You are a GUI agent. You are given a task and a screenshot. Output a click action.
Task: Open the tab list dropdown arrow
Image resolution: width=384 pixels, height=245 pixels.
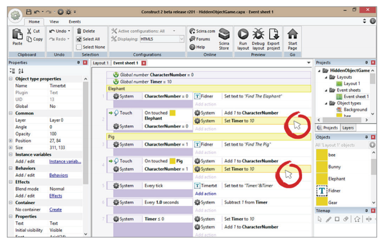[x=309, y=63]
